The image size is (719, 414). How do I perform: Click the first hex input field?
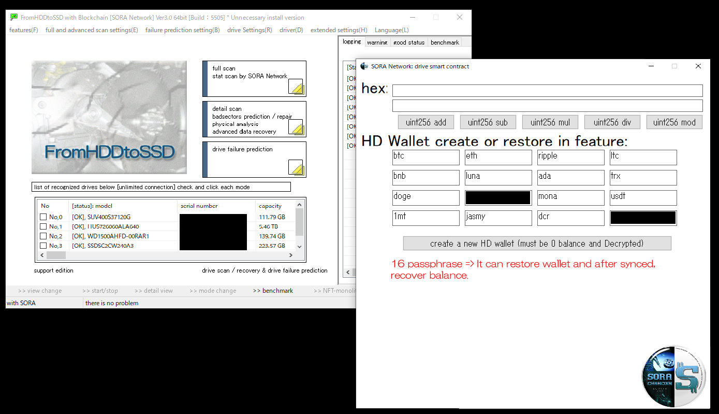547,91
